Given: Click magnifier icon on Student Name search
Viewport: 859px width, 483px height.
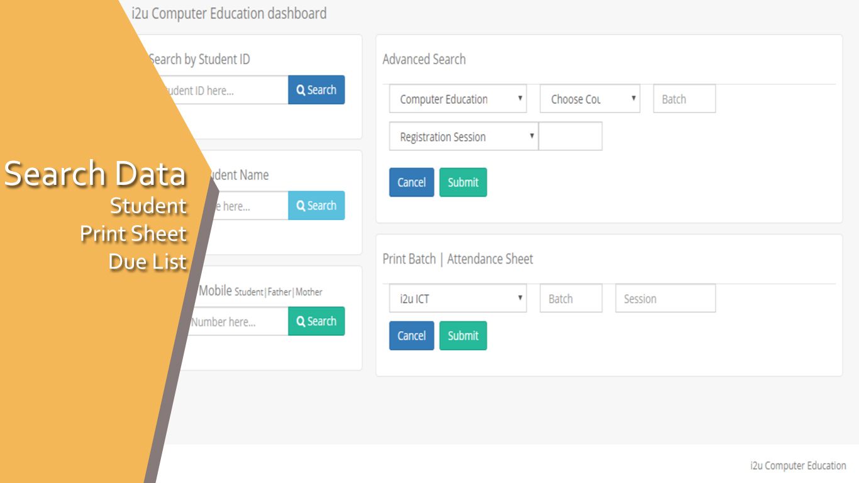Looking at the screenshot, I should click(x=301, y=206).
